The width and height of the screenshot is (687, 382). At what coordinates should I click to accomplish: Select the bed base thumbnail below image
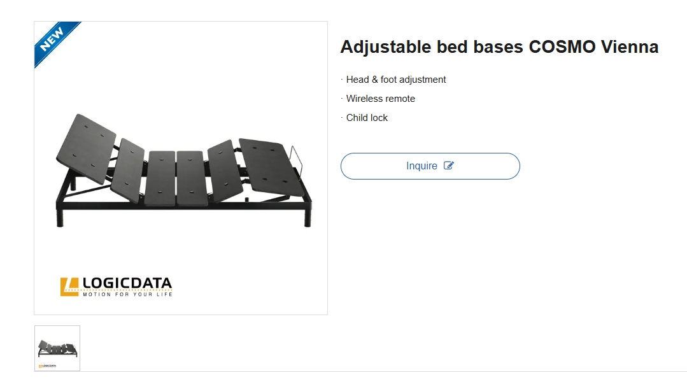point(57,348)
